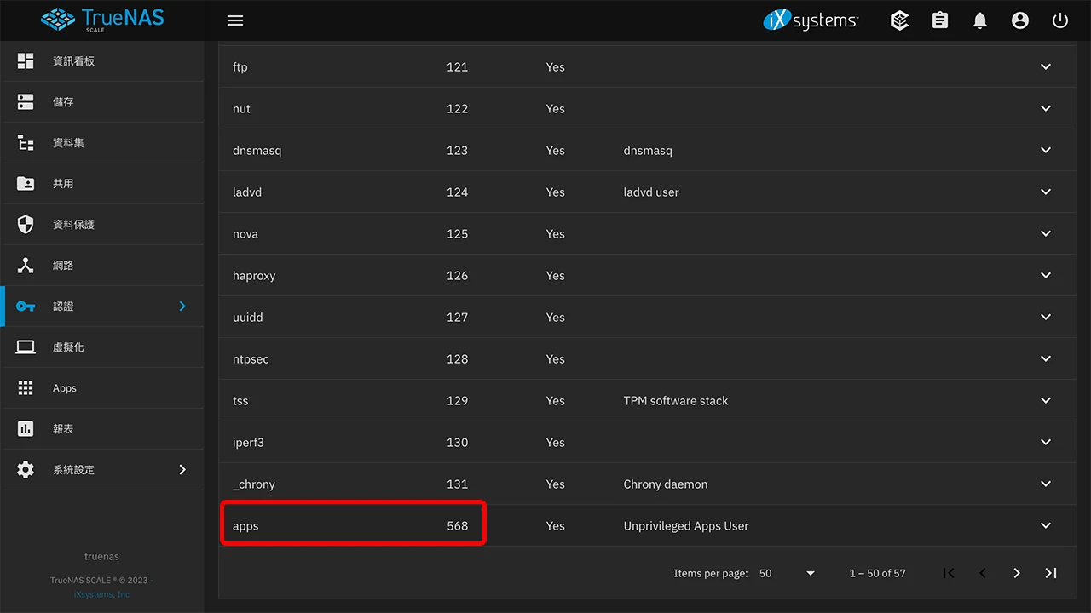Open the Jobs clipboard icon
1091x613 pixels.
tap(940, 20)
